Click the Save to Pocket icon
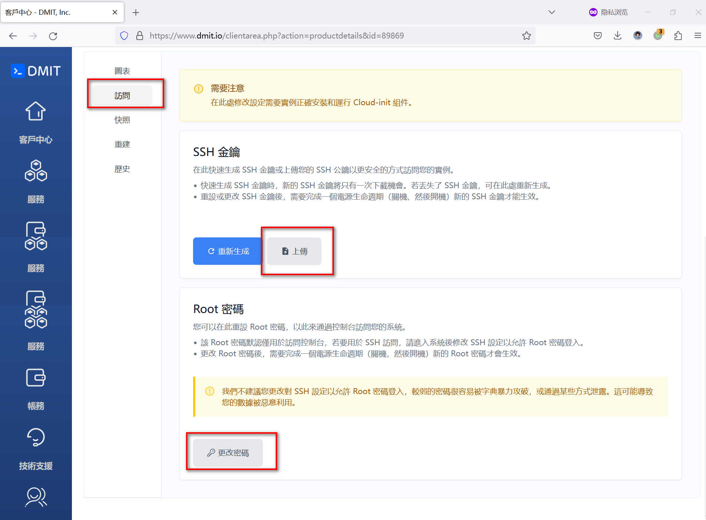The height and width of the screenshot is (520, 706). pyautogui.click(x=597, y=36)
